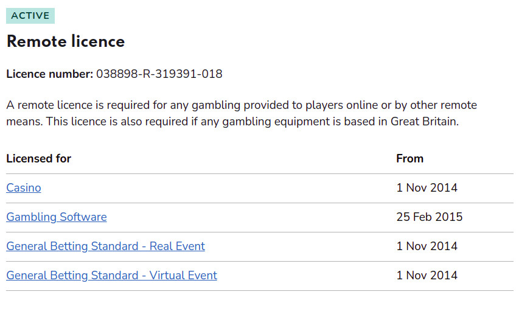Click the From column header
This screenshot has height=314, width=519.
[409, 158]
